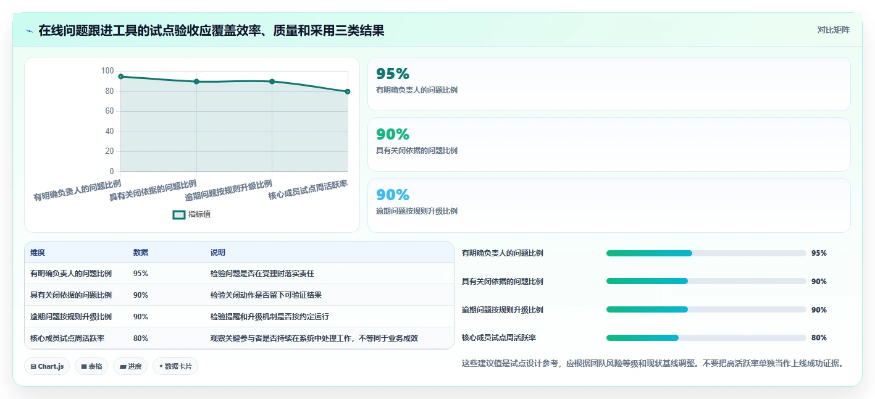Open the 对比矩阵 label in the header

point(834,30)
